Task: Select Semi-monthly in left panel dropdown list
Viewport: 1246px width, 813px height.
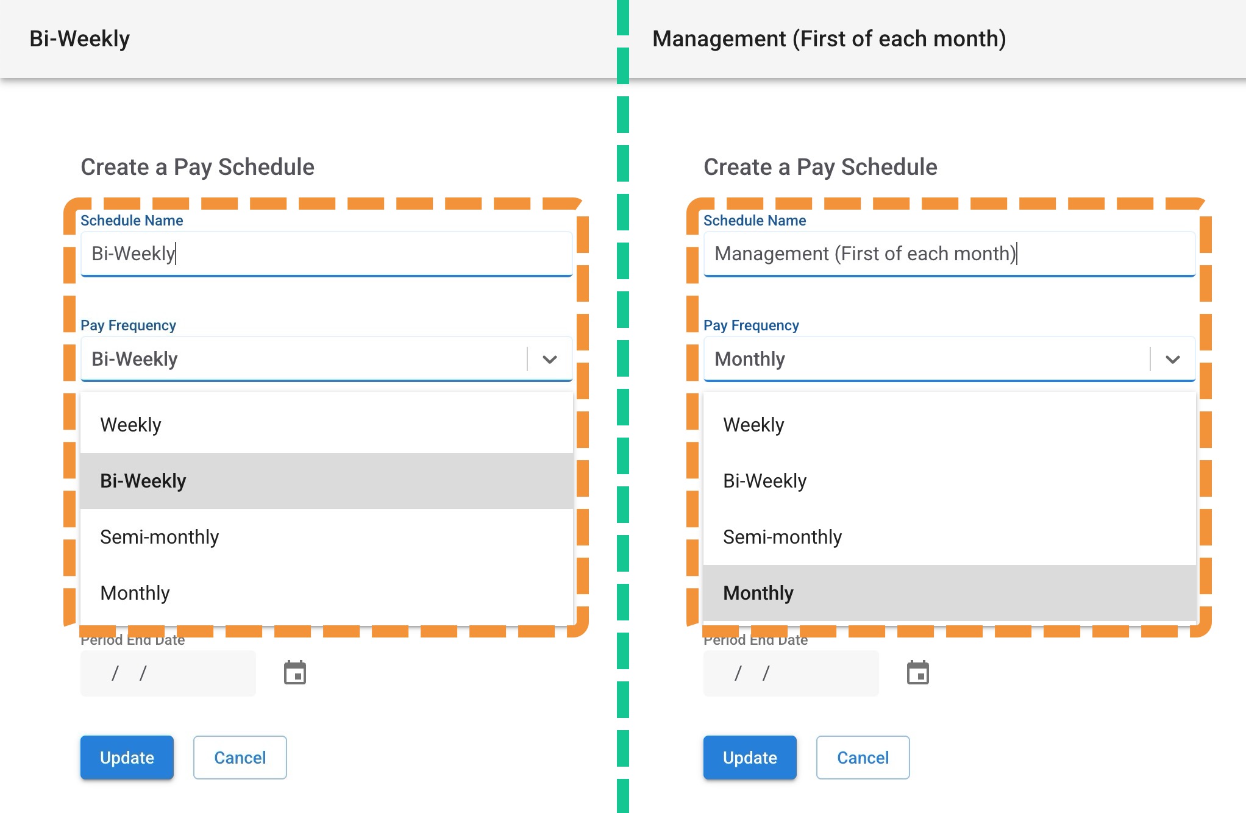Action: (326, 537)
